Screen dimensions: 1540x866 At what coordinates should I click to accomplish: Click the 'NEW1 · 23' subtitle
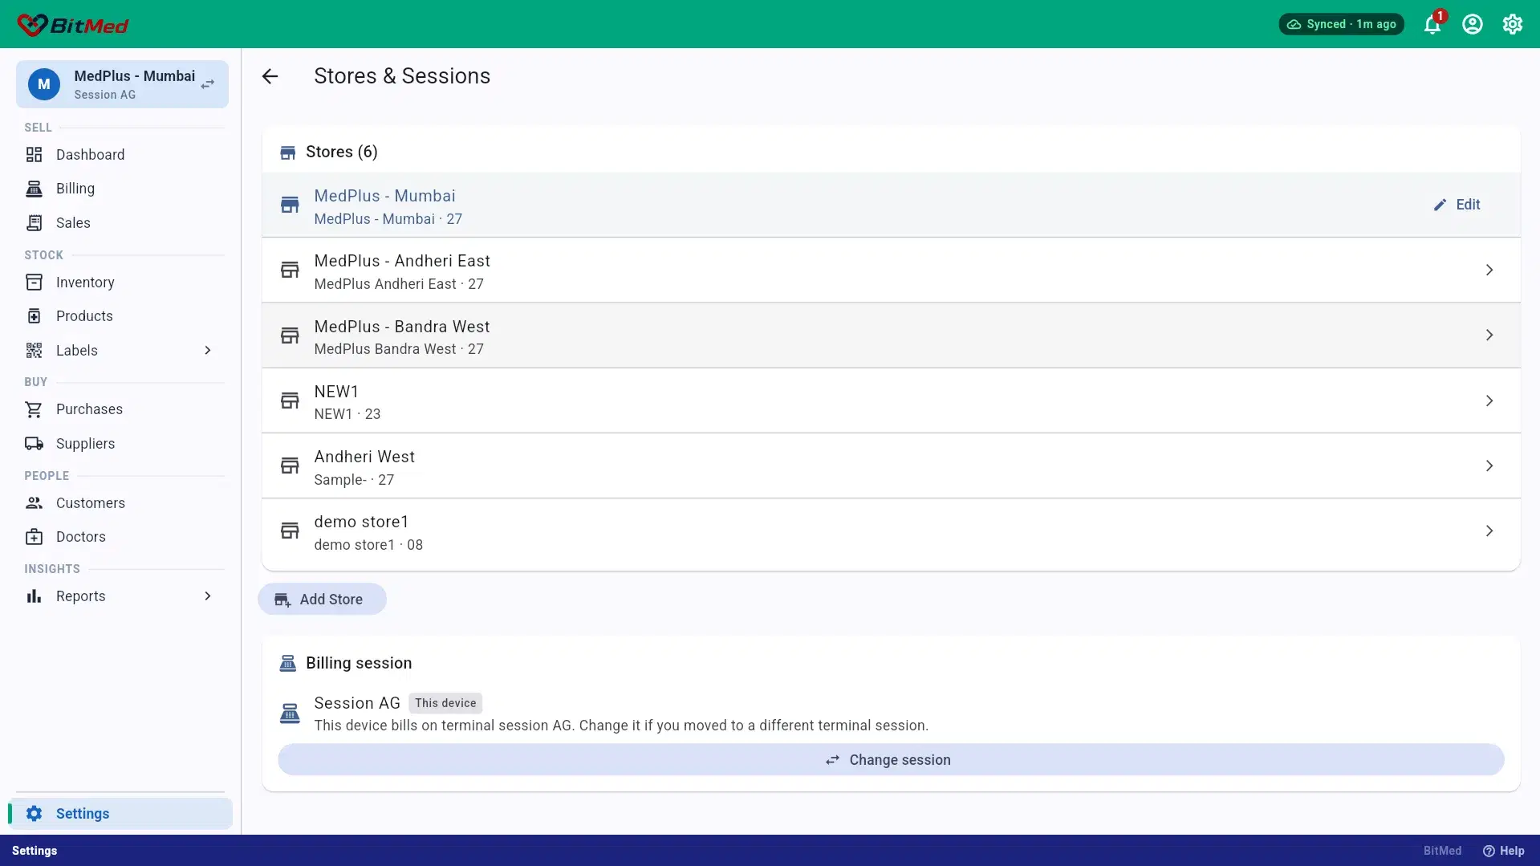[x=347, y=414]
